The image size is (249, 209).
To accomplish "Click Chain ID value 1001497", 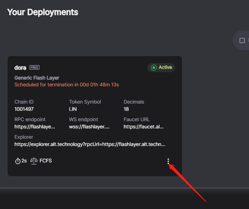I will pyautogui.click(x=24, y=109).
